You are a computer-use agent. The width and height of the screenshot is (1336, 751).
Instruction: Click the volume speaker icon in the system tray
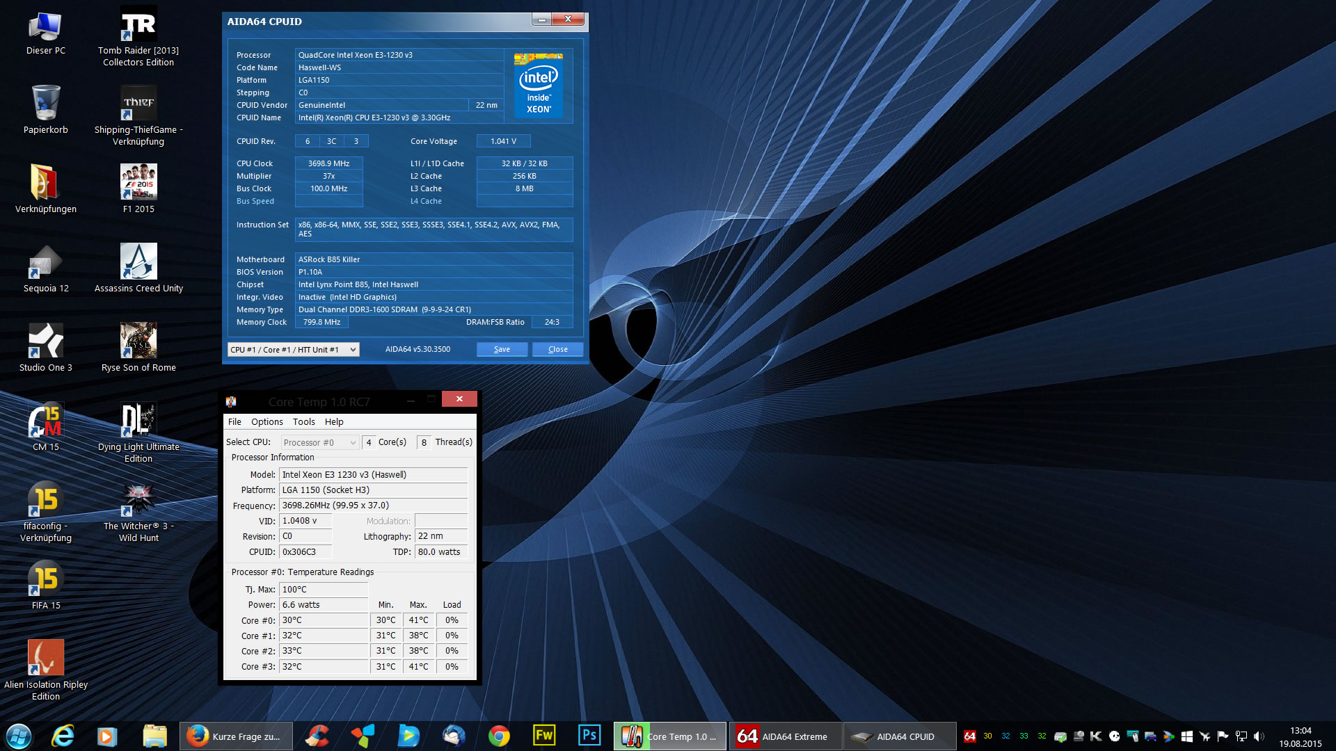pos(1259,736)
